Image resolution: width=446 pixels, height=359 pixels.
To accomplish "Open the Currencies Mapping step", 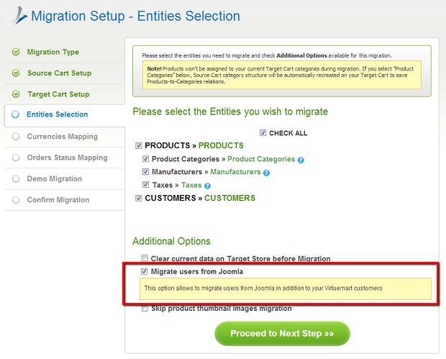I will point(62,137).
